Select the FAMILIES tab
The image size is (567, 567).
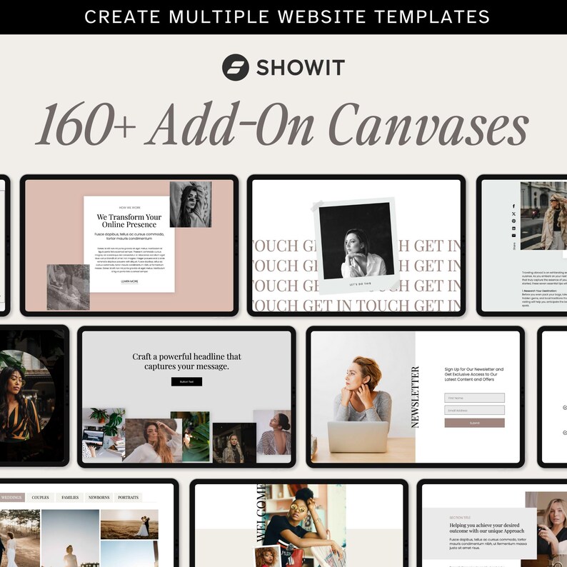[x=70, y=497]
